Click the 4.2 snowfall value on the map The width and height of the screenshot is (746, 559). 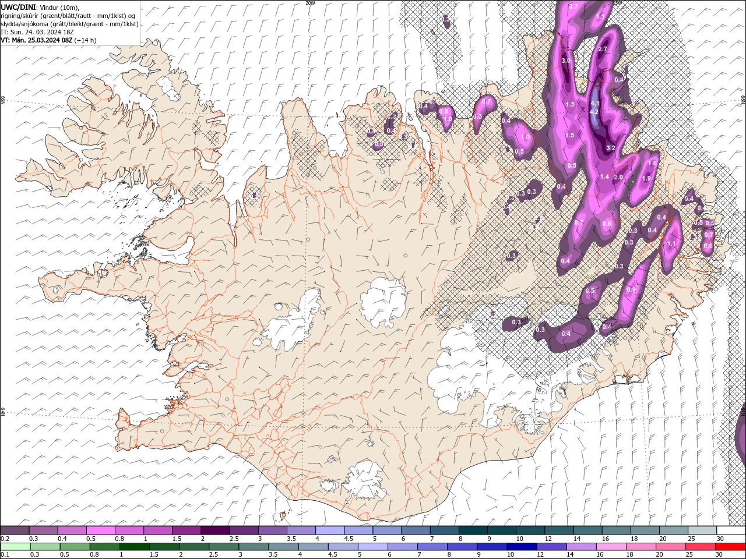click(x=594, y=112)
